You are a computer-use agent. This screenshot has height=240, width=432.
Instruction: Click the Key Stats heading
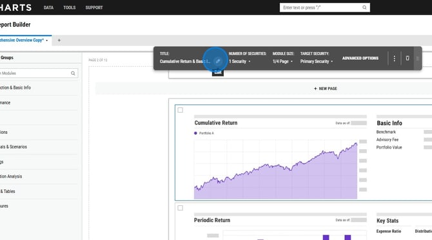coord(388,221)
